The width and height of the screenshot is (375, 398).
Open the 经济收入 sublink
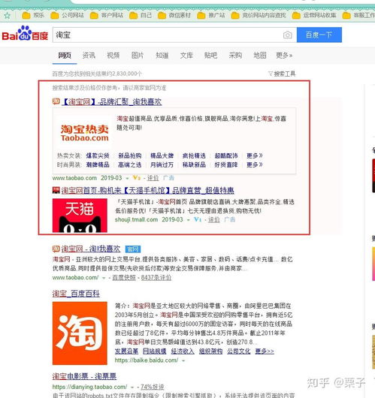(183, 351)
